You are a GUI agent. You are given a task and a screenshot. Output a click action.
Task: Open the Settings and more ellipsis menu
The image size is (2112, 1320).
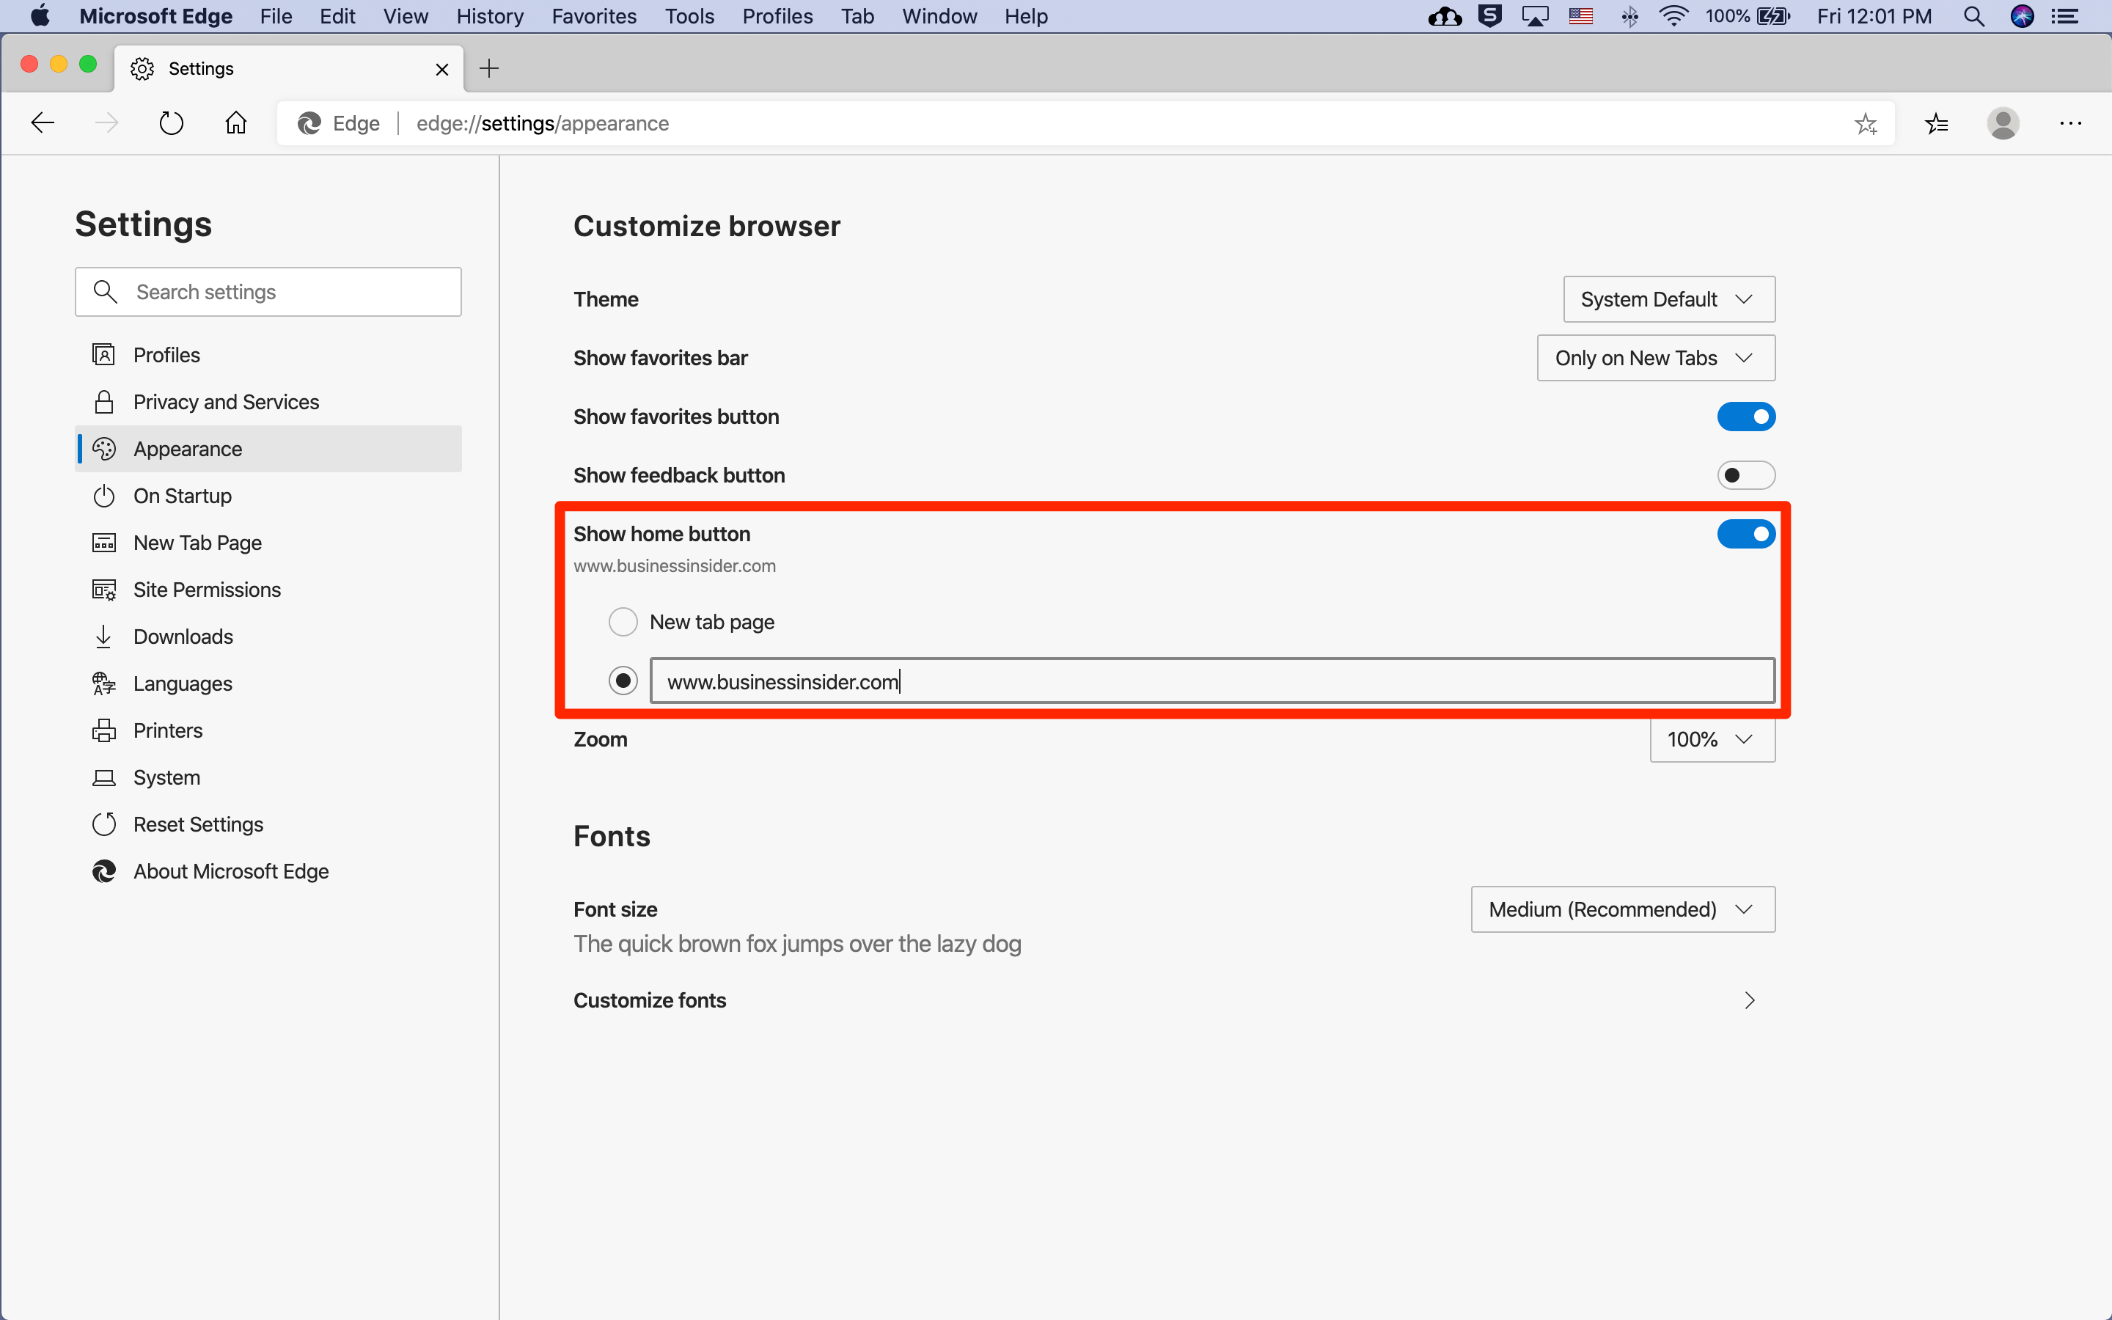click(2070, 123)
